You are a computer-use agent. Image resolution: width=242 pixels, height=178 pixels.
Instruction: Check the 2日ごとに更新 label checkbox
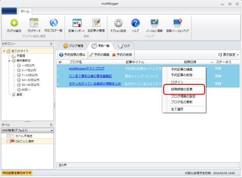(x=8, y=141)
